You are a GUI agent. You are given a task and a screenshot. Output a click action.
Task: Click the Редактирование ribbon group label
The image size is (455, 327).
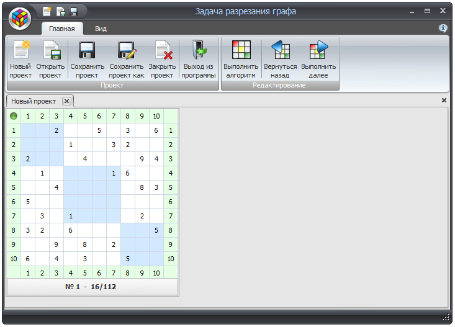click(279, 85)
